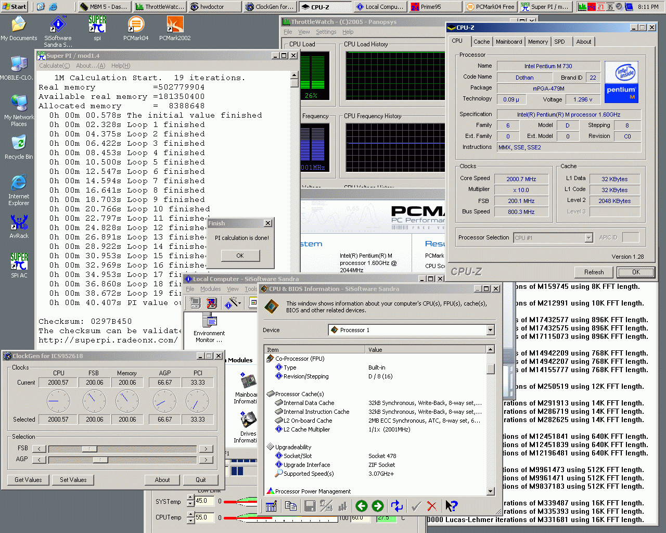
Task: Open the Options icon in Sandra CPU window toolbar
Action: (x=271, y=506)
